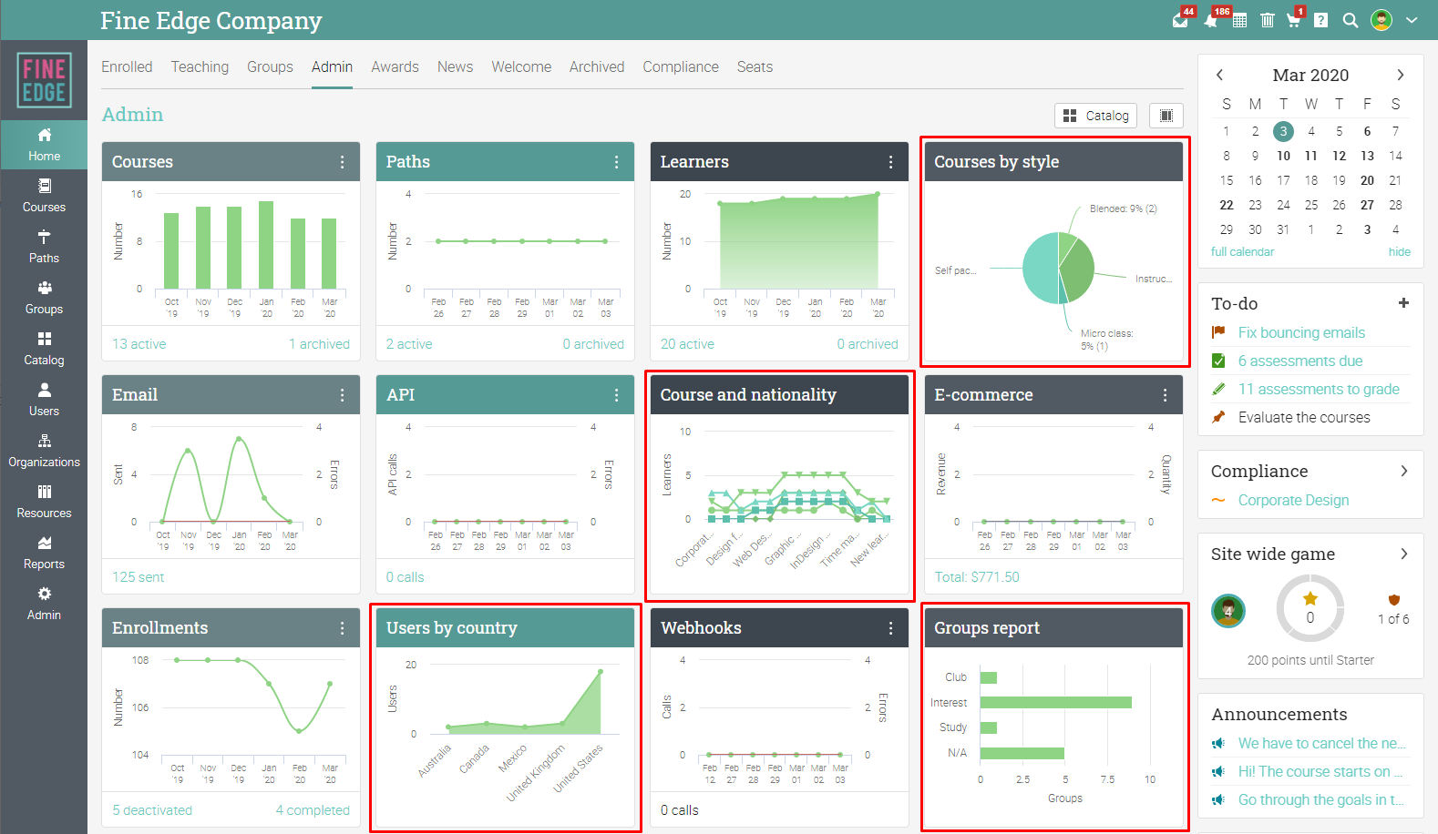
Task: Open notifications bell with 186 badge
Action: pos(1210,21)
